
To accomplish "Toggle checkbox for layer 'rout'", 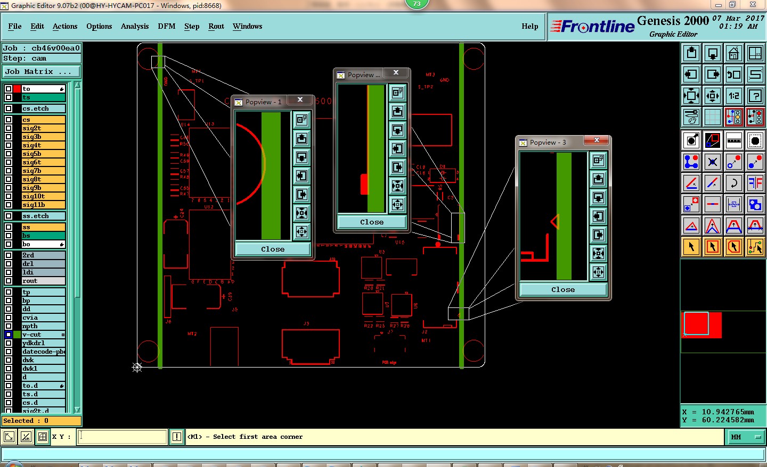I will click(x=9, y=281).
